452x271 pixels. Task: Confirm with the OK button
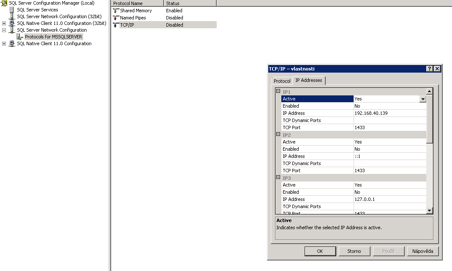point(320,251)
